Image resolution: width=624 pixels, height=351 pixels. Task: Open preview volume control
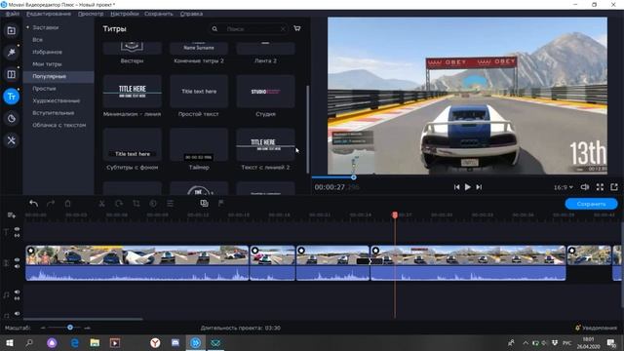[585, 187]
